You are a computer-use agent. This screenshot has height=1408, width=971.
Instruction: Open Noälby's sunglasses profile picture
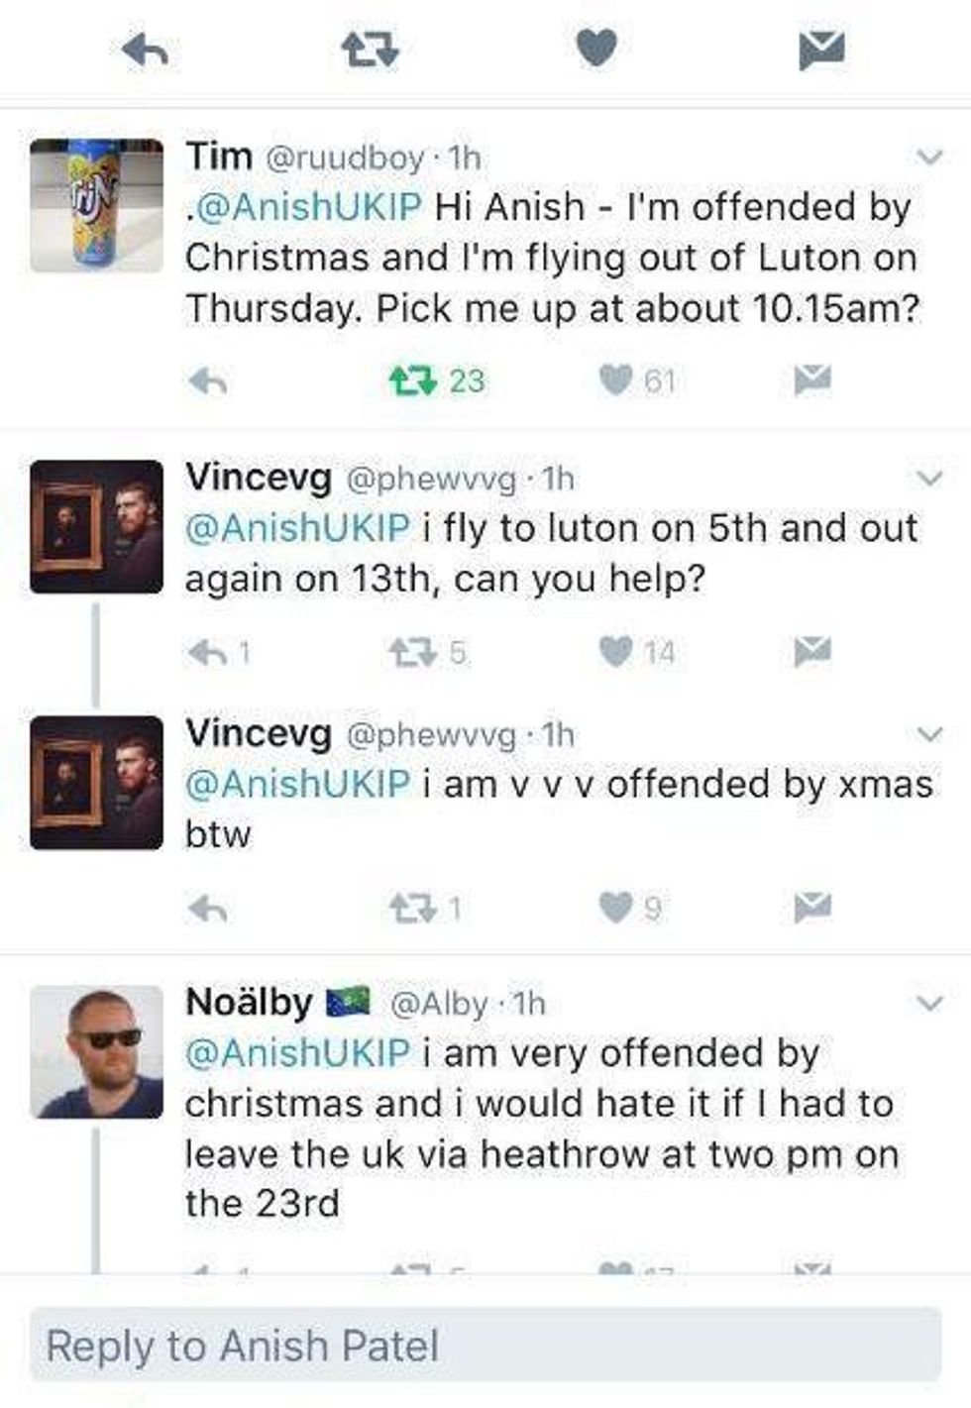coord(97,1051)
